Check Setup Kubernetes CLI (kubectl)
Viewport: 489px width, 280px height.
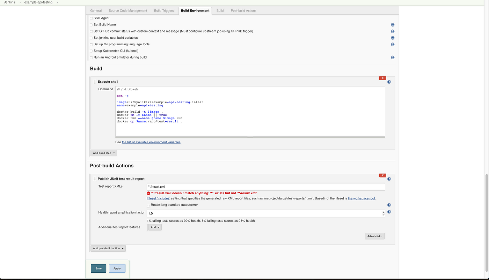[92, 51]
